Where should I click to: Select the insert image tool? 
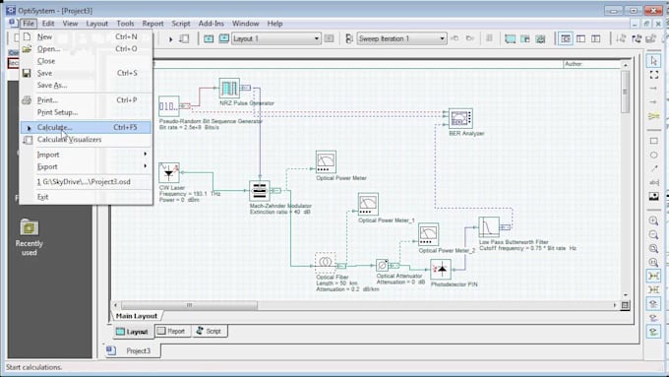[x=653, y=197]
